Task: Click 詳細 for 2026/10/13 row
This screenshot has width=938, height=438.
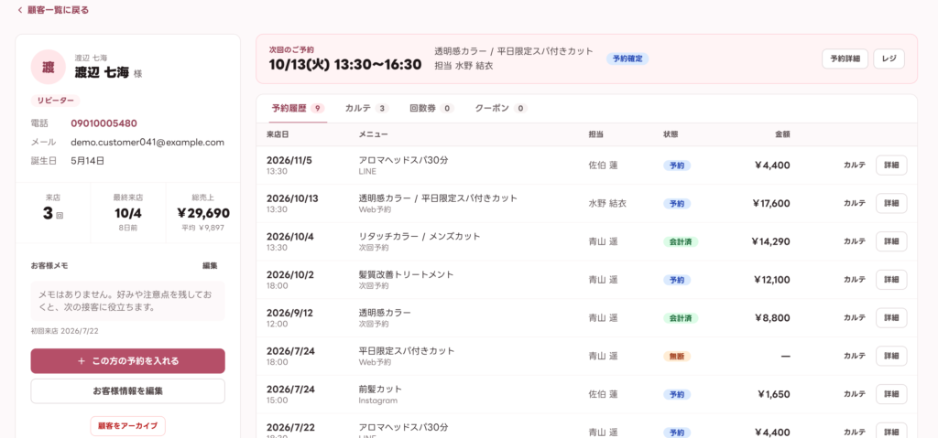Action: [891, 203]
